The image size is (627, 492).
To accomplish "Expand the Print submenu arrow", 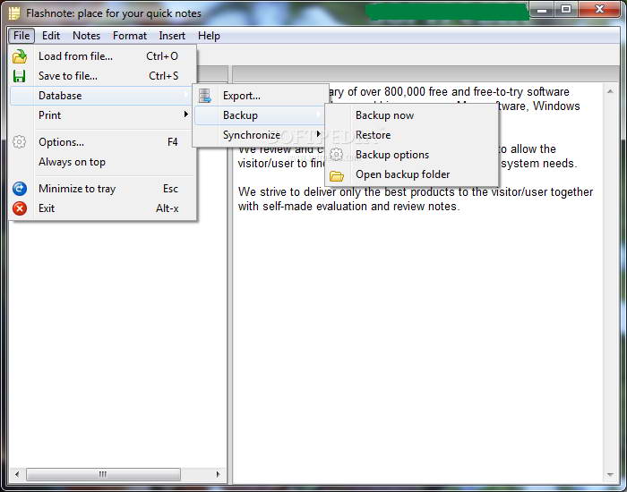I will point(185,115).
